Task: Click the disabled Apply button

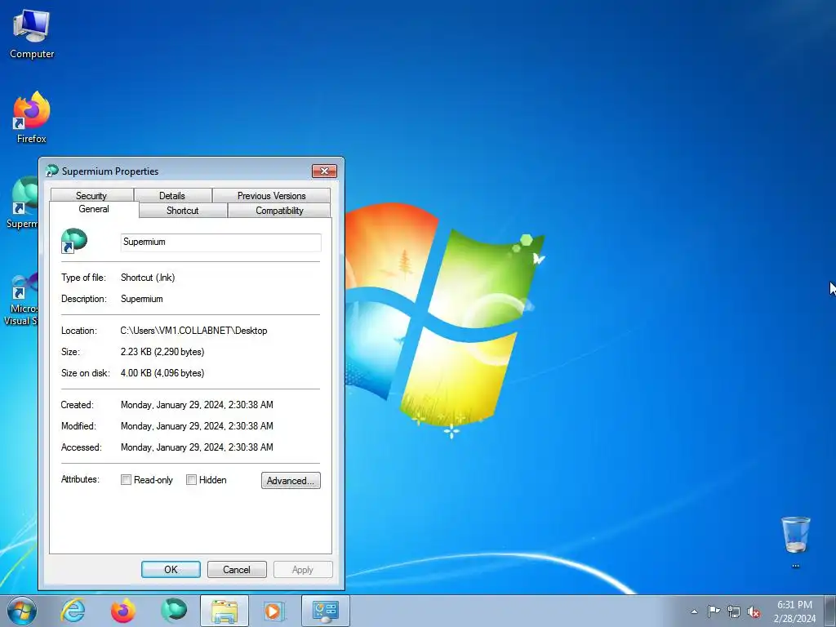Action: point(303,569)
